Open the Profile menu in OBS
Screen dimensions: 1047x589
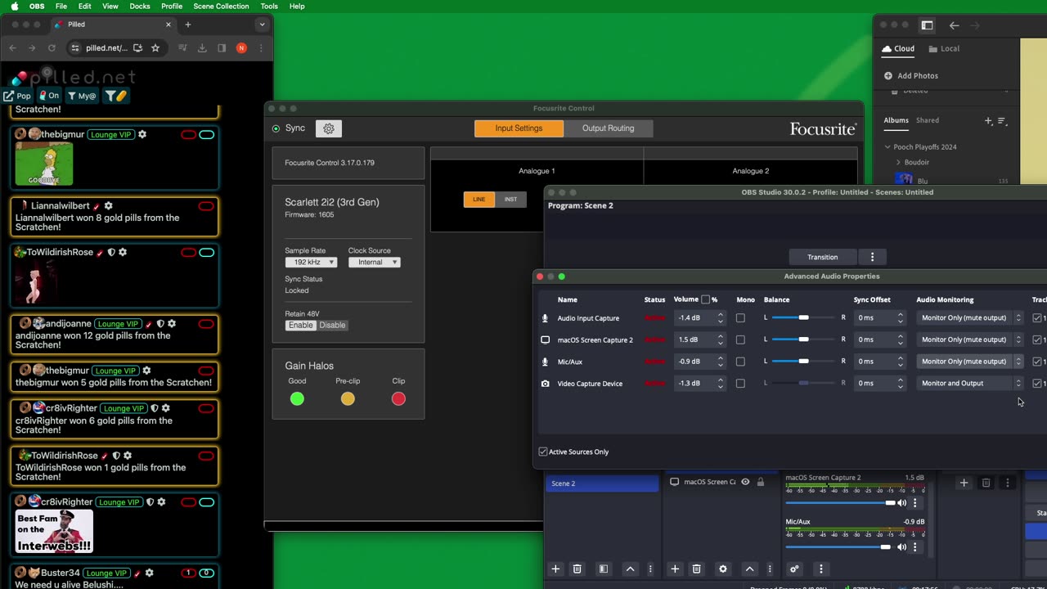172,6
